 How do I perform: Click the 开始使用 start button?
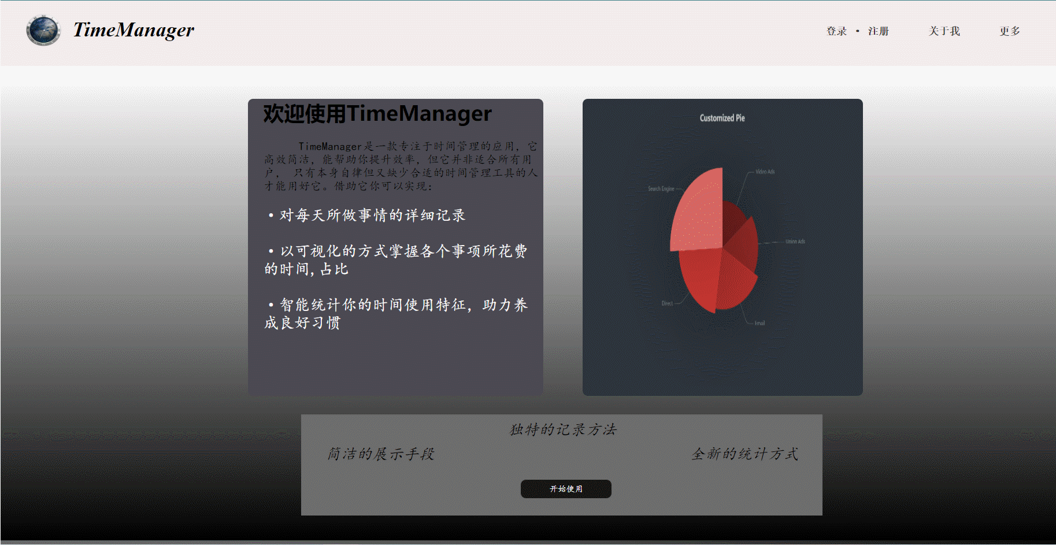(x=566, y=489)
